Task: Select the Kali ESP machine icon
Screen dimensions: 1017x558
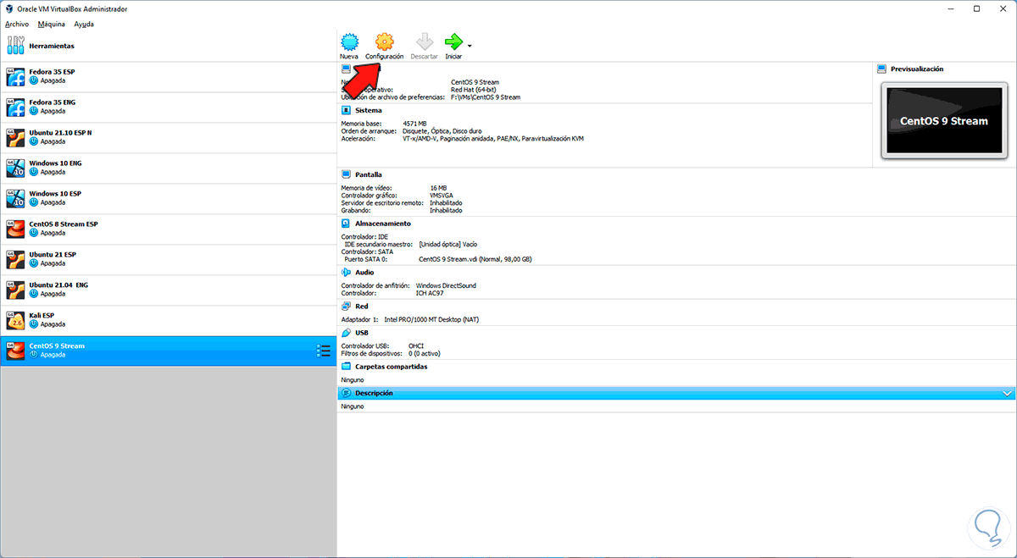Action: 15,320
